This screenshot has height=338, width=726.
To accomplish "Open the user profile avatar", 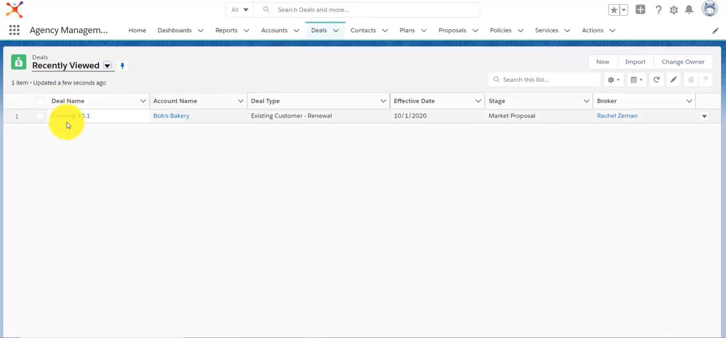I will pyautogui.click(x=709, y=9).
